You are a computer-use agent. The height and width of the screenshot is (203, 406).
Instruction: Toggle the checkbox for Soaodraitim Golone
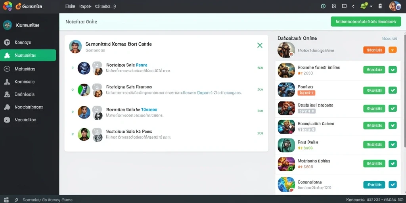(393, 126)
